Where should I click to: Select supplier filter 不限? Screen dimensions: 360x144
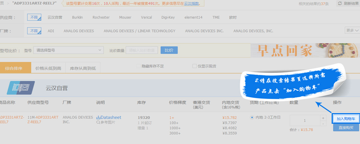pos(34,17)
